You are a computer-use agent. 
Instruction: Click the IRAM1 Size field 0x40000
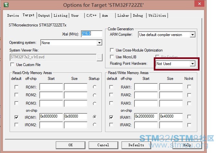171,117
